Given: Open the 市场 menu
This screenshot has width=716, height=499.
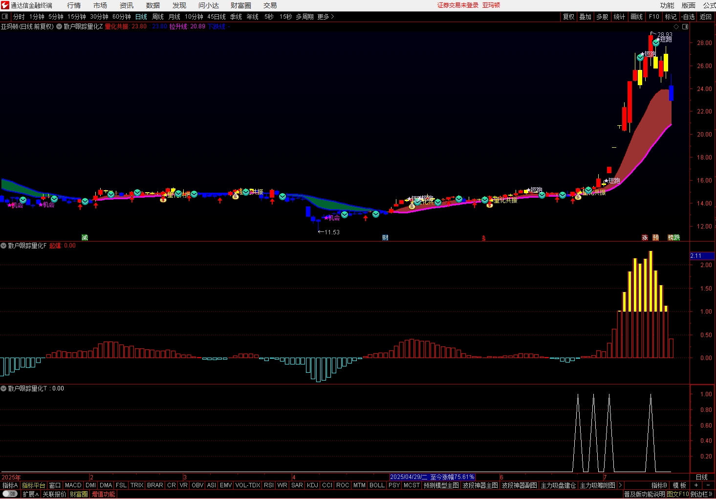Looking at the screenshot, I should coord(100,5).
